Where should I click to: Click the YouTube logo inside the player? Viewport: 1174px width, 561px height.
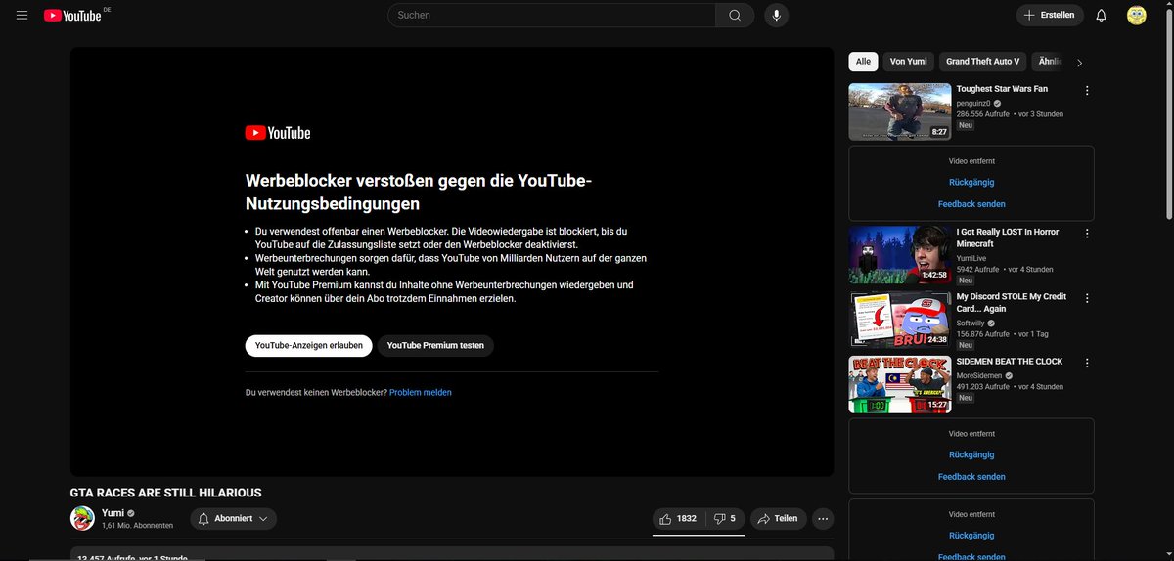tap(278, 133)
